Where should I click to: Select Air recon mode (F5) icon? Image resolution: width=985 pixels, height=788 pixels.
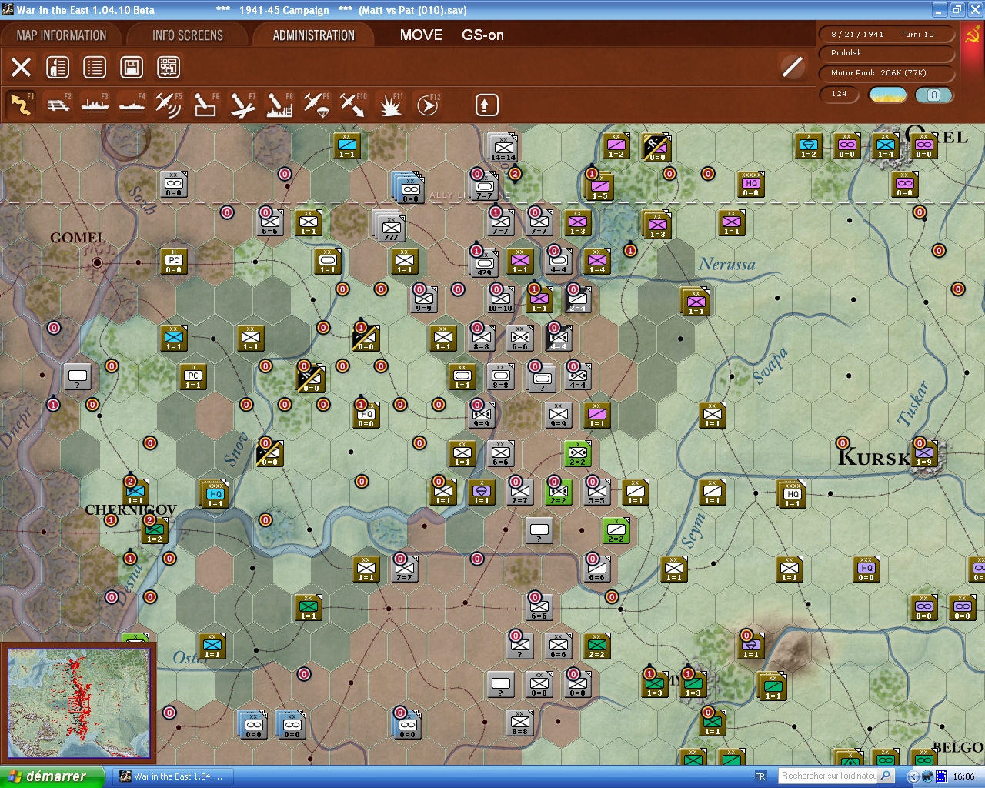tap(169, 105)
